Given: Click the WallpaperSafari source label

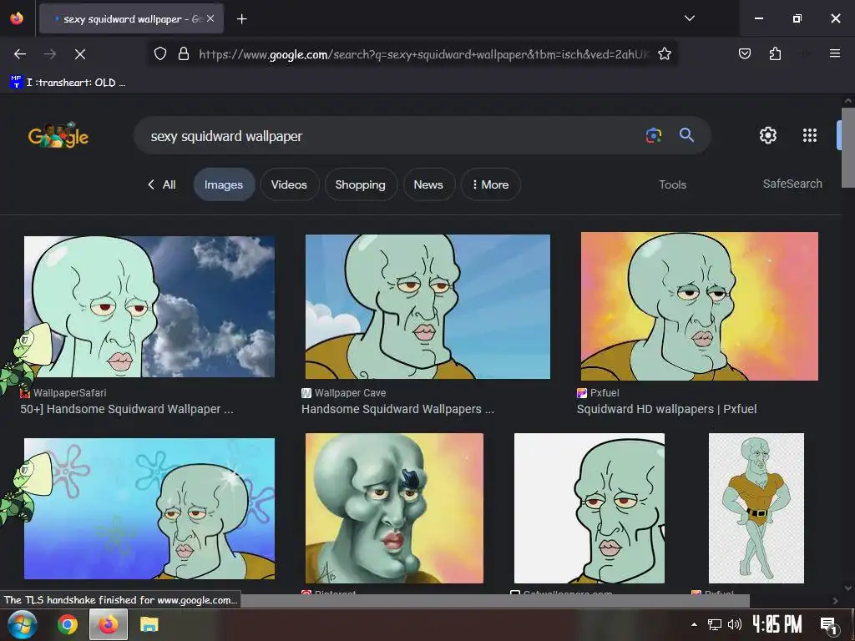Looking at the screenshot, I should point(70,392).
